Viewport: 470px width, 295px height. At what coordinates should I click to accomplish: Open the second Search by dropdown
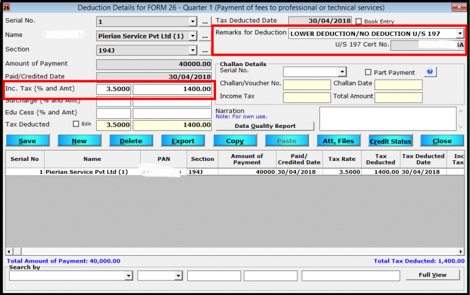coord(178,275)
